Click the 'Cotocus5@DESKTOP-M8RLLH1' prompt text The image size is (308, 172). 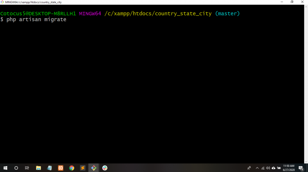coord(38,14)
